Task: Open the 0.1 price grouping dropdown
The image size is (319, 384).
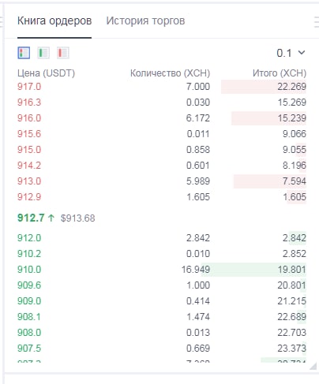Action: pos(291,53)
